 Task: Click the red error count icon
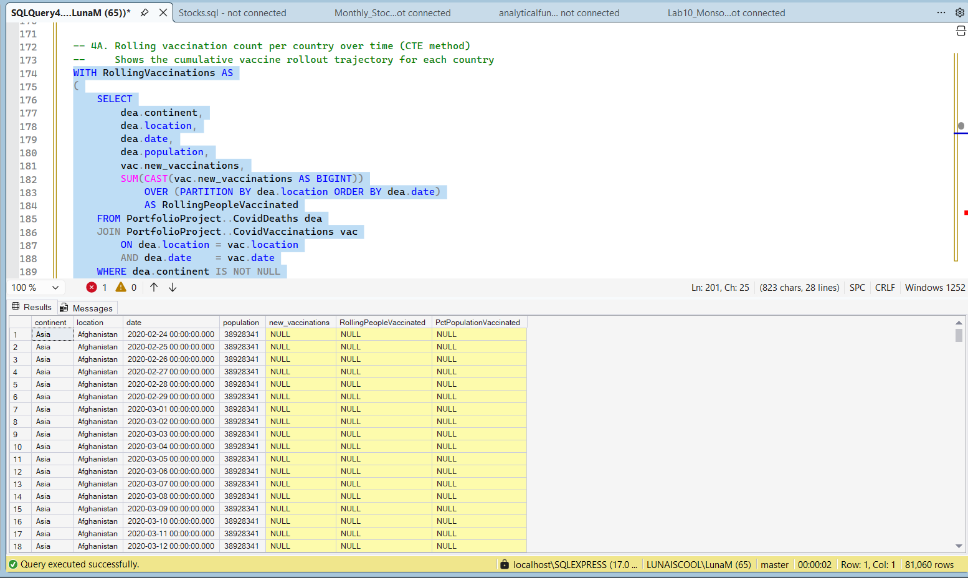[x=92, y=287]
